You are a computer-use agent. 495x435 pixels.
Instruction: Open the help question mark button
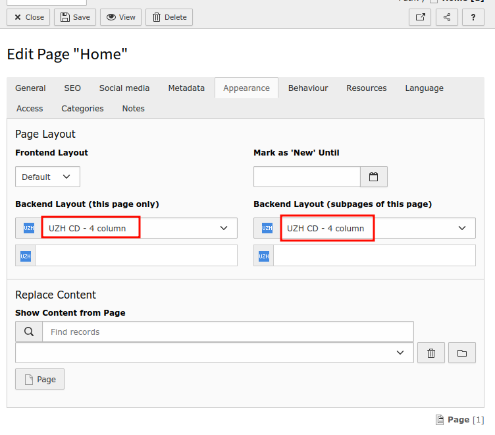tap(473, 17)
